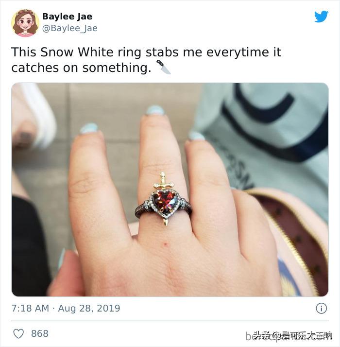This screenshot has width=340, height=347.
Task: Click the light blue middle fingernail
Action: (x=155, y=110)
